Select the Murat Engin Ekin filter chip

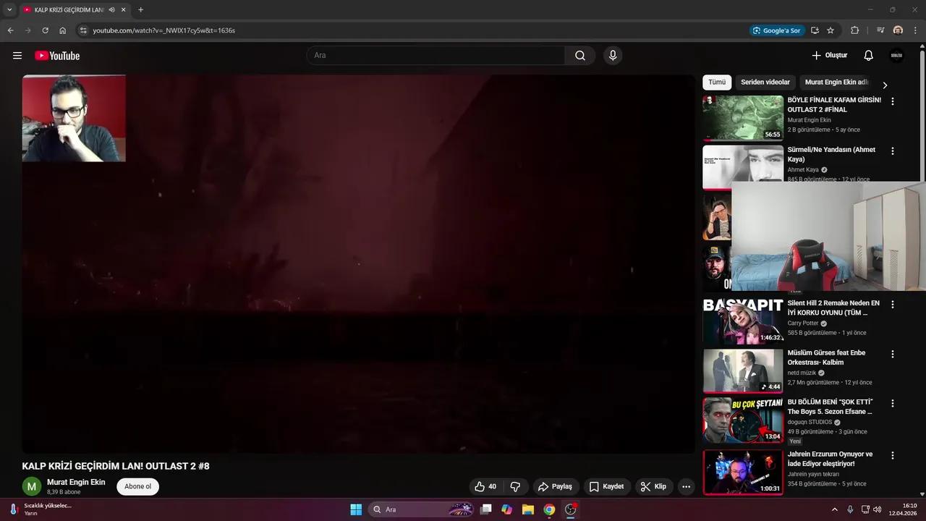[x=836, y=82]
